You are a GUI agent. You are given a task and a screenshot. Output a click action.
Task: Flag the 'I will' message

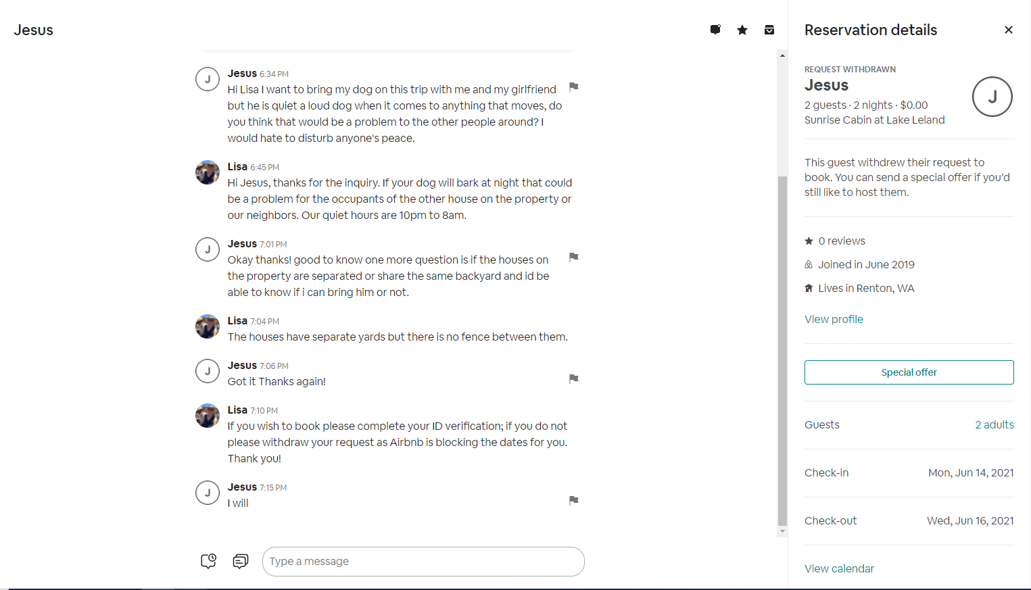[x=574, y=500]
